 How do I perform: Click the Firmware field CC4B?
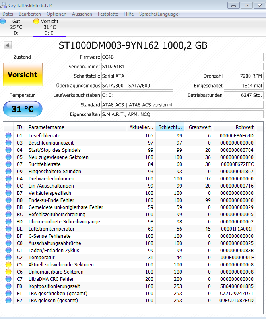(137, 57)
